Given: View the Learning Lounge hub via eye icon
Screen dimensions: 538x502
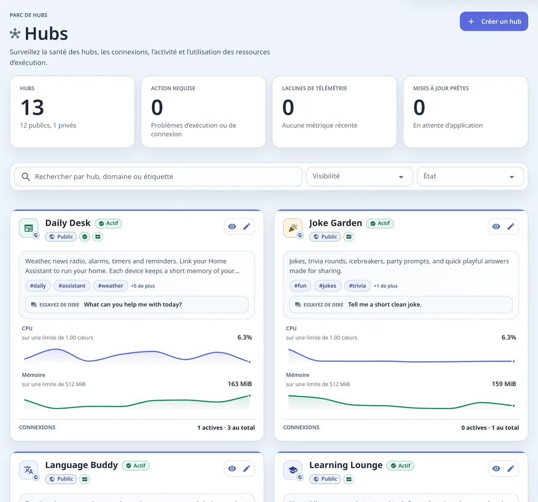Looking at the screenshot, I should (x=496, y=469).
